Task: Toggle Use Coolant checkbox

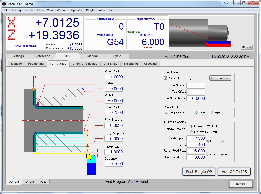Action: click(x=166, y=113)
